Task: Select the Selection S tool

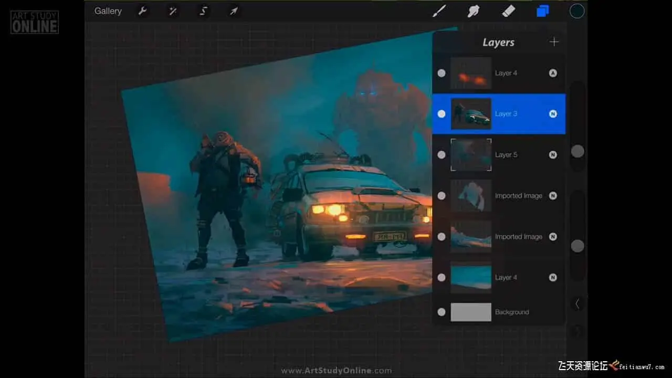Action: (x=203, y=11)
